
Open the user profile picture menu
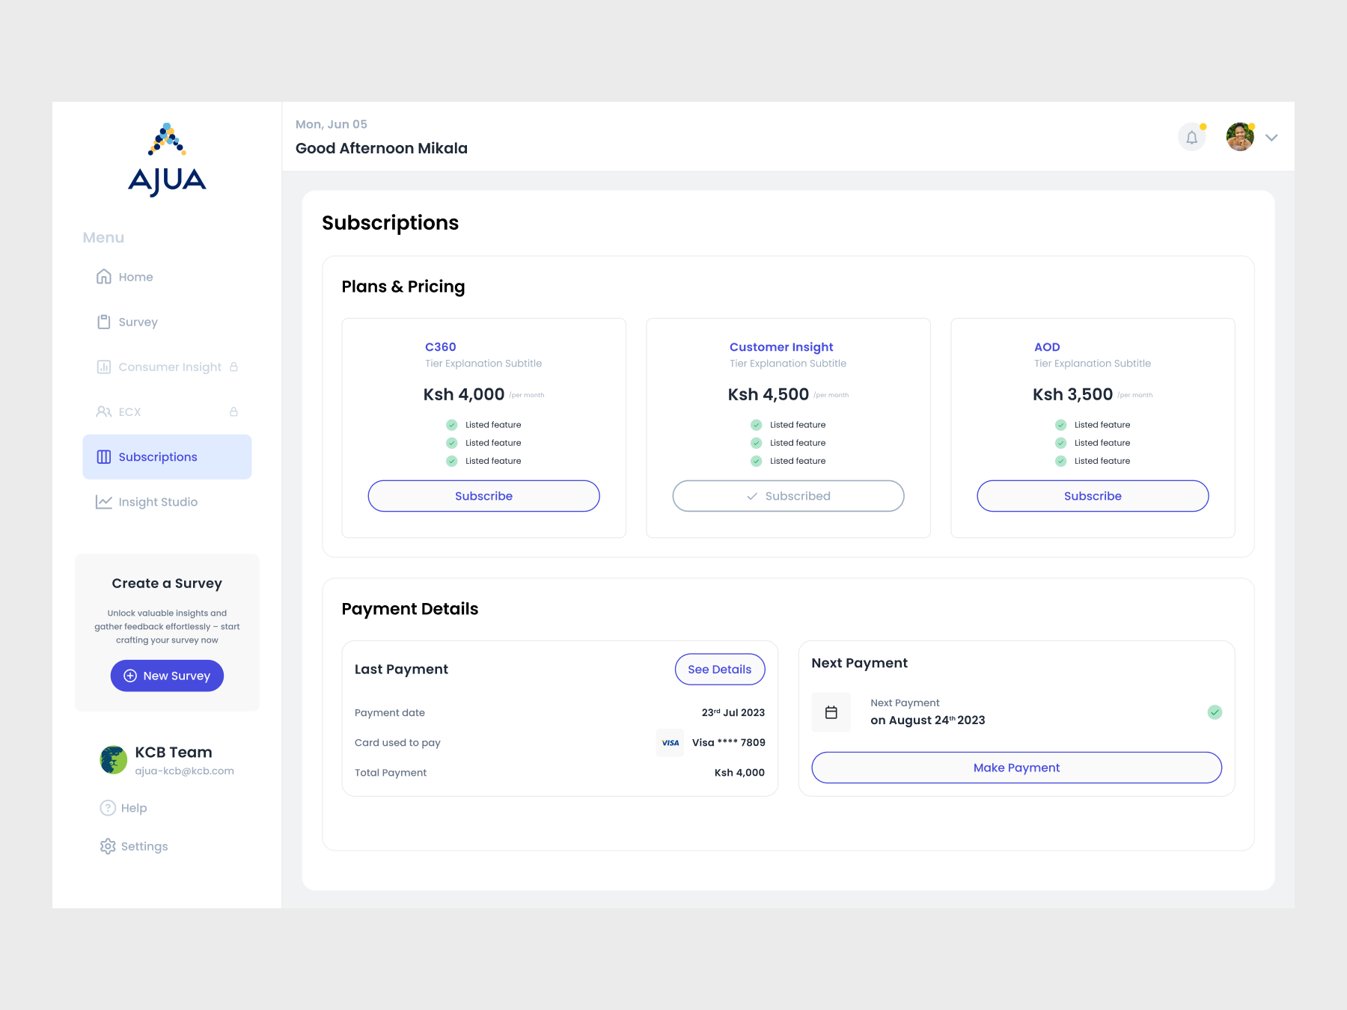click(1239, 137)
